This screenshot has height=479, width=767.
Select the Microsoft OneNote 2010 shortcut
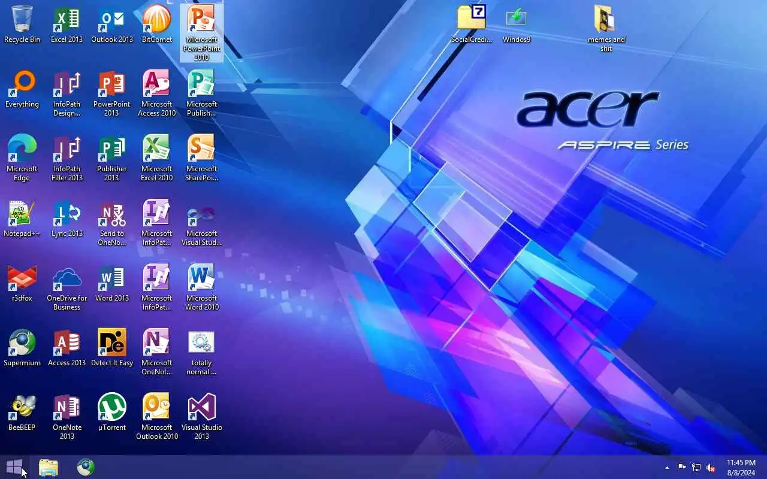(157, 352)
